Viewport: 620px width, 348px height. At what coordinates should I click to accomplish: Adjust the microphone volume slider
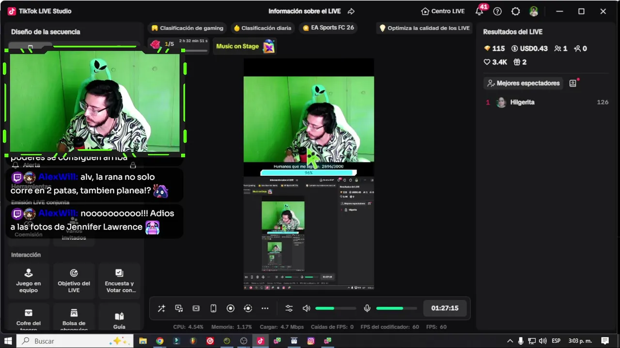(396, 308)
